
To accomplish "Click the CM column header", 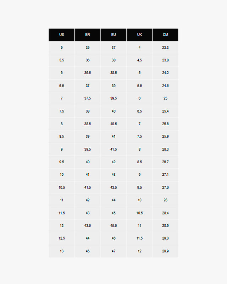I will (165, 35).
